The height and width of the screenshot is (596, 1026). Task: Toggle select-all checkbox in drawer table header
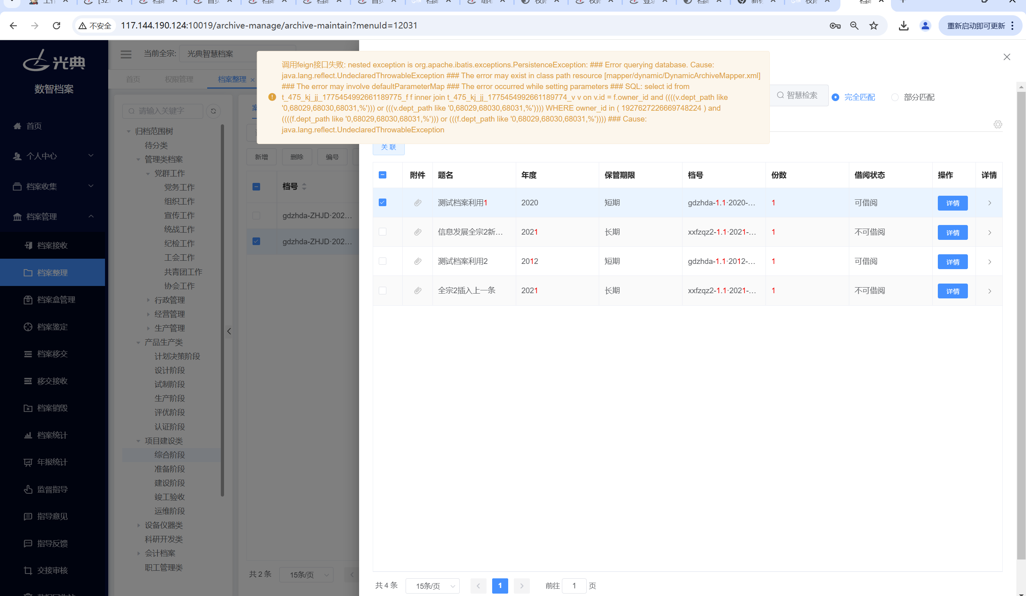pos(382,175)
